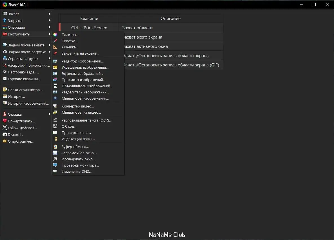The image size is (334, 240).
Task: Open the Палитра... menu entry
Action: (x=88, y=35)
